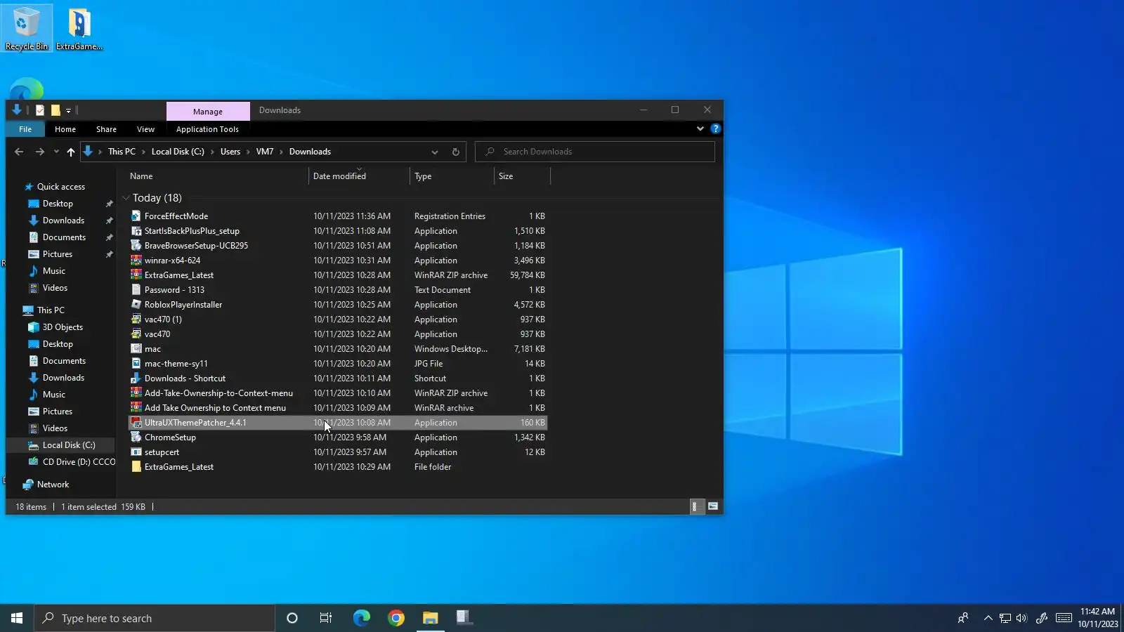
Task: Collapse the Today (18) group
Action: click(x=126, y=198)
